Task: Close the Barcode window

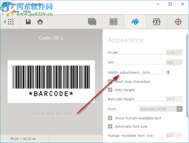Action: pyautogui.click(x=183, y=4)
